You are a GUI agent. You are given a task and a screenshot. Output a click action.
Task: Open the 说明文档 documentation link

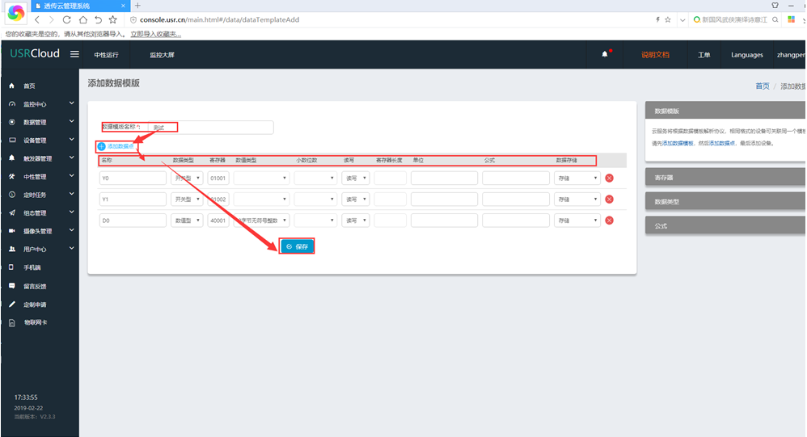655,55
